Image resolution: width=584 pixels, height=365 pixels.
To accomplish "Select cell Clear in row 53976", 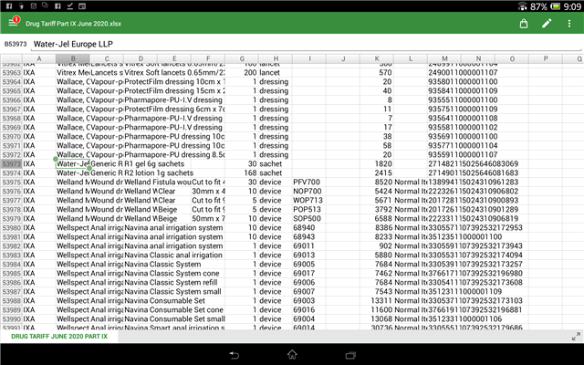I will (174, 191).
